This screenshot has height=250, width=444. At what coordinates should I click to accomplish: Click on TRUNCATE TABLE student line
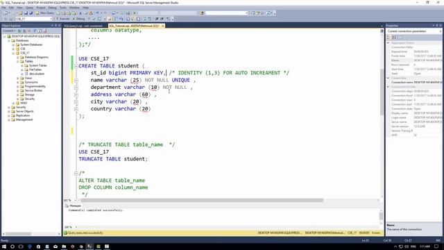click(113, 159)
